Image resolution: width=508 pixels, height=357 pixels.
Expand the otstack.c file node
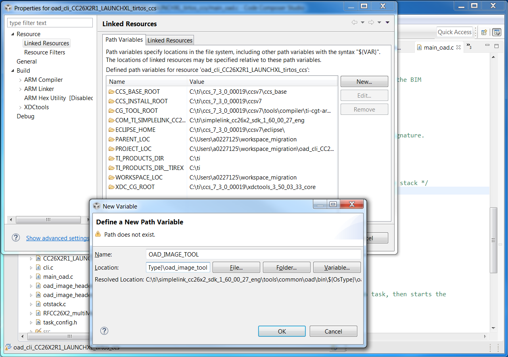pos(31,304)
